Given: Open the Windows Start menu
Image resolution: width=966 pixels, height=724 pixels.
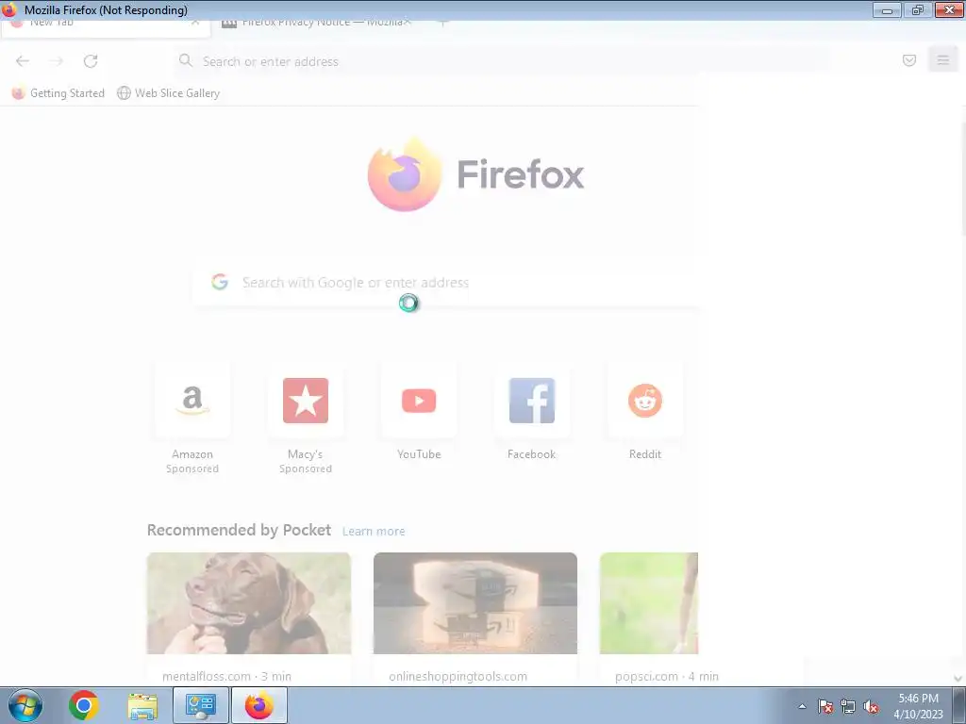Looking at the screenshot, I should 25,705.
